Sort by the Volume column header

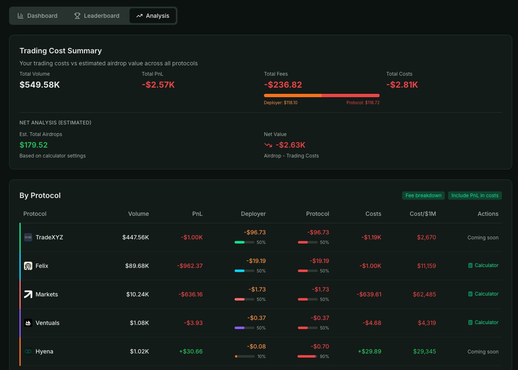click(x=138, y=214)
